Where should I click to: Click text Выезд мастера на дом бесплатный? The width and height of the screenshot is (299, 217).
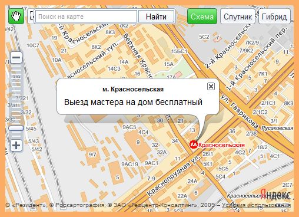(x=133, y=102)
